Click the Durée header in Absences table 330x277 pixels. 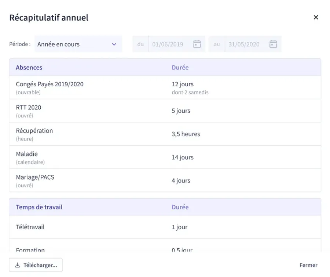click(180, 68)
